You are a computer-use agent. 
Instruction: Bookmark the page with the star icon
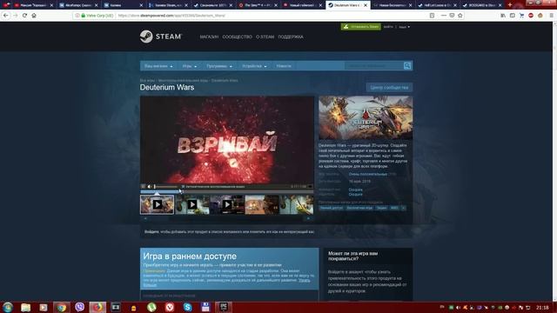[x=460, y=16]
